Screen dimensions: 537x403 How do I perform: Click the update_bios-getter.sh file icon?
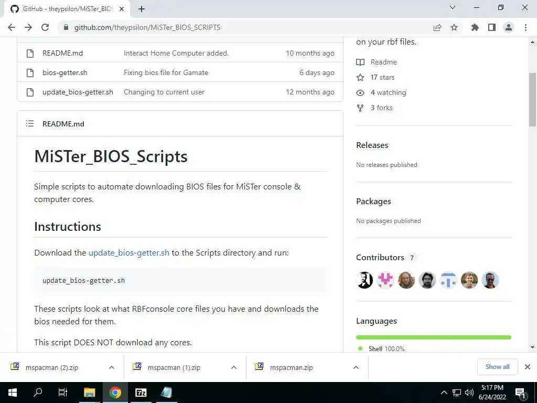(x=30, y=92)
